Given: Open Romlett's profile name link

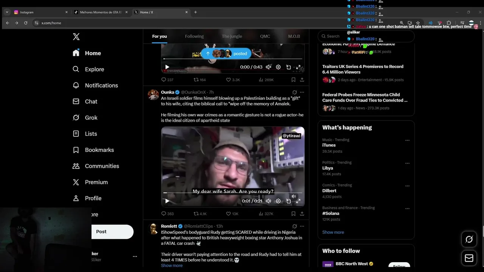Looking at the screenshot, I should pyautogui.click(x=169, y=226).
